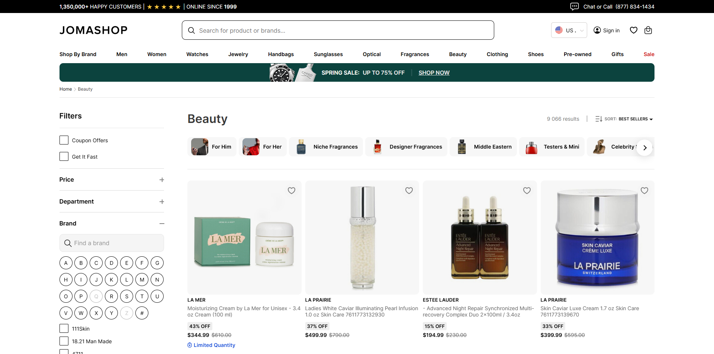Image resolution: width=714 pixels, height=354 pixels.
Task: Click the wishlist heart icon in the header
Action: click(633, 30)
